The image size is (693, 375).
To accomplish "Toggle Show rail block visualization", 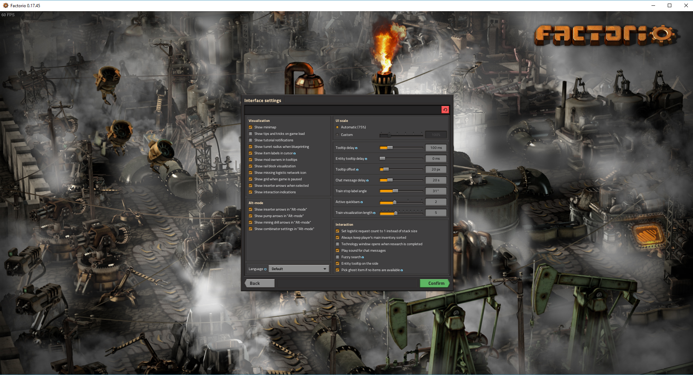I will pyautogui.click(x=250, y=166).
